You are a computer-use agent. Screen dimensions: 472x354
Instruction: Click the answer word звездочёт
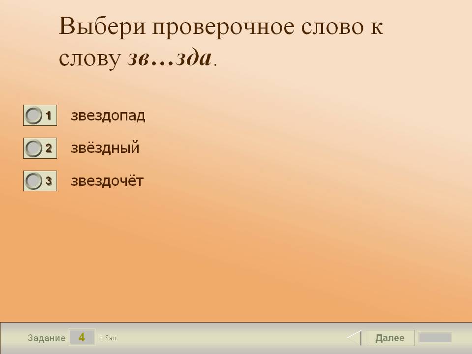pos(107,181)
